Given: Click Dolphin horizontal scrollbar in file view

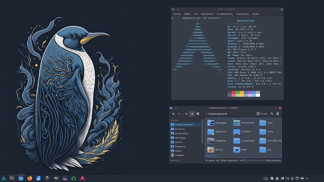Looking at the screenshot, I should tap(211, 156).
